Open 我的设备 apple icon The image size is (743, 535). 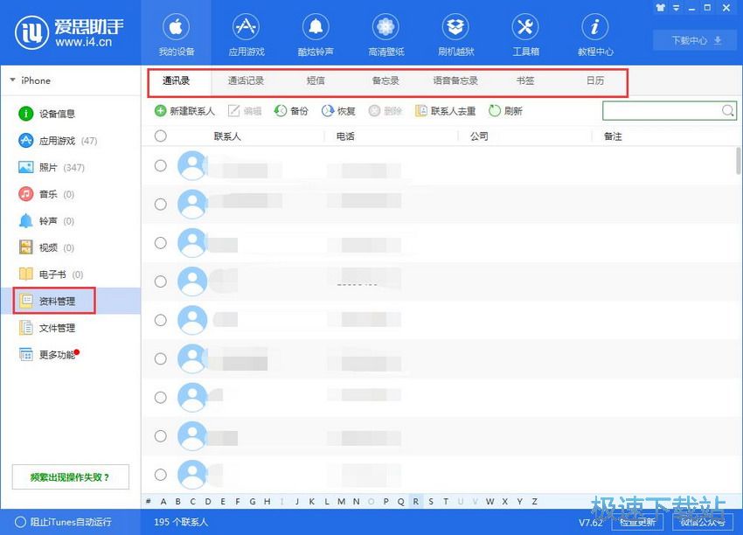pos(177,27)
